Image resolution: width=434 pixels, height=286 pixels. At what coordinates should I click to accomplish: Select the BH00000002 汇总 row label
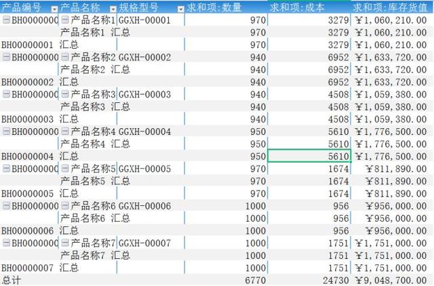(x=40, y=82)
